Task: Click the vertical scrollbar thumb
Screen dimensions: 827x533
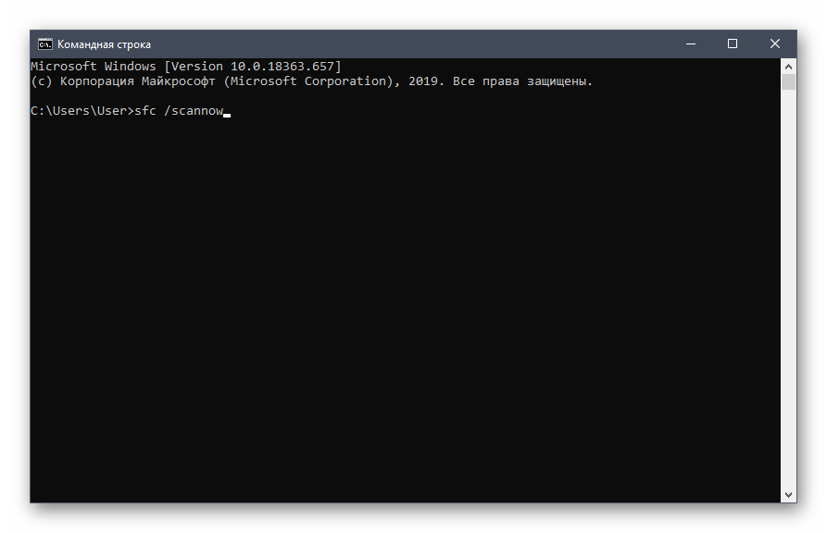Action: pos(789,82)
